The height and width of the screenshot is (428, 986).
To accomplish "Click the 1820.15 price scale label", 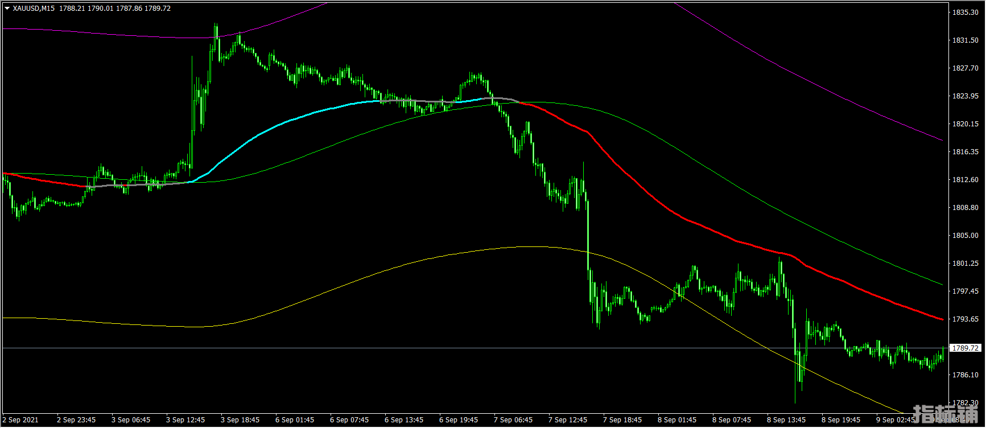I will click(x=966, y=124).
